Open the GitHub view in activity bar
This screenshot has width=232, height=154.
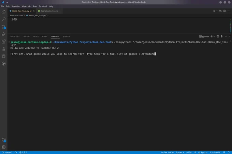click(x=4, y=64)
